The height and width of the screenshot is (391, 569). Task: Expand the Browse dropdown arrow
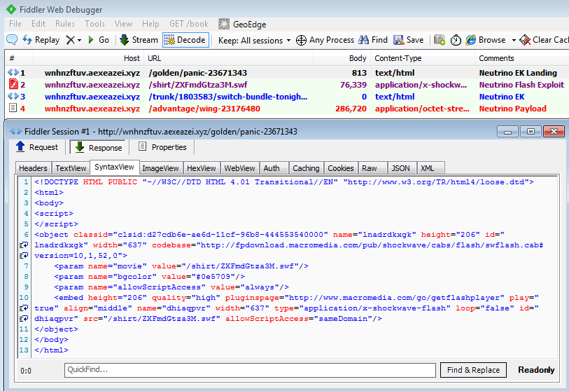(513, 40)
